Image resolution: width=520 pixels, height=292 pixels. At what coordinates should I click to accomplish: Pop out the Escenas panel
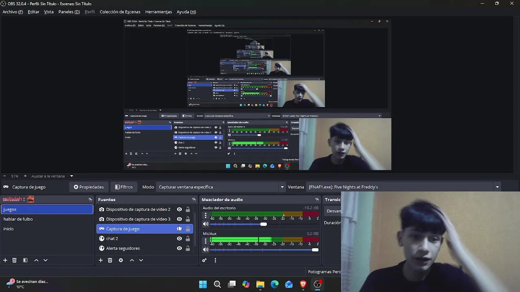[x=90, y=200]
